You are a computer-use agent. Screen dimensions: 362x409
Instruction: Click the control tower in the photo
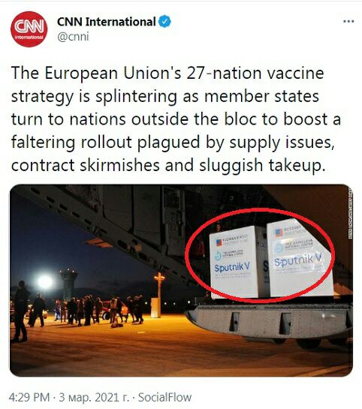pyautogui.click(x=68, y=284)
